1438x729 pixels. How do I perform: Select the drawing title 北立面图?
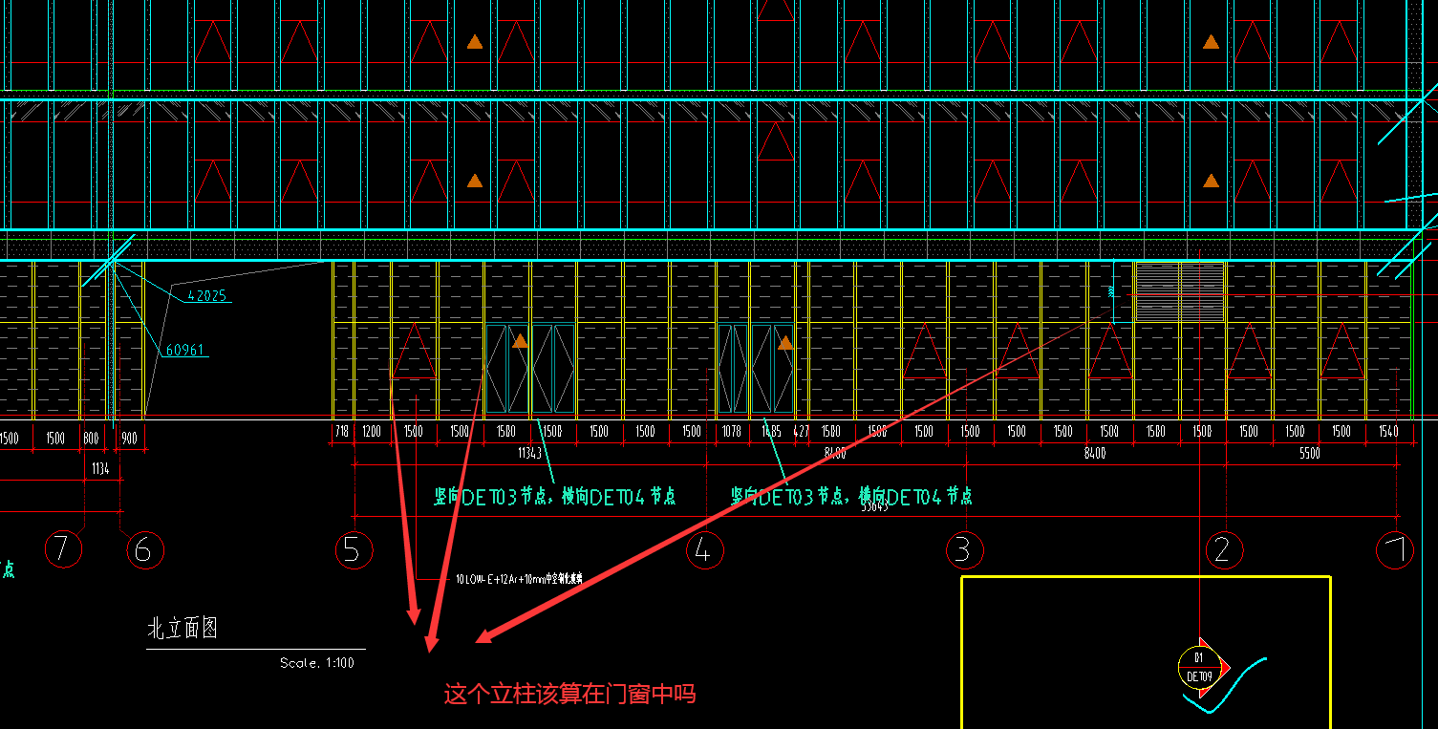coord(182,629)
